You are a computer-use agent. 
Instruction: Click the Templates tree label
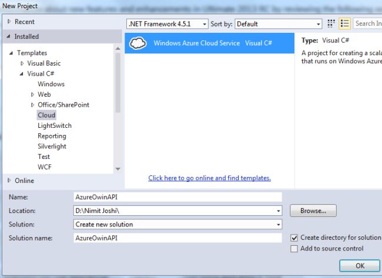[32, 53]
